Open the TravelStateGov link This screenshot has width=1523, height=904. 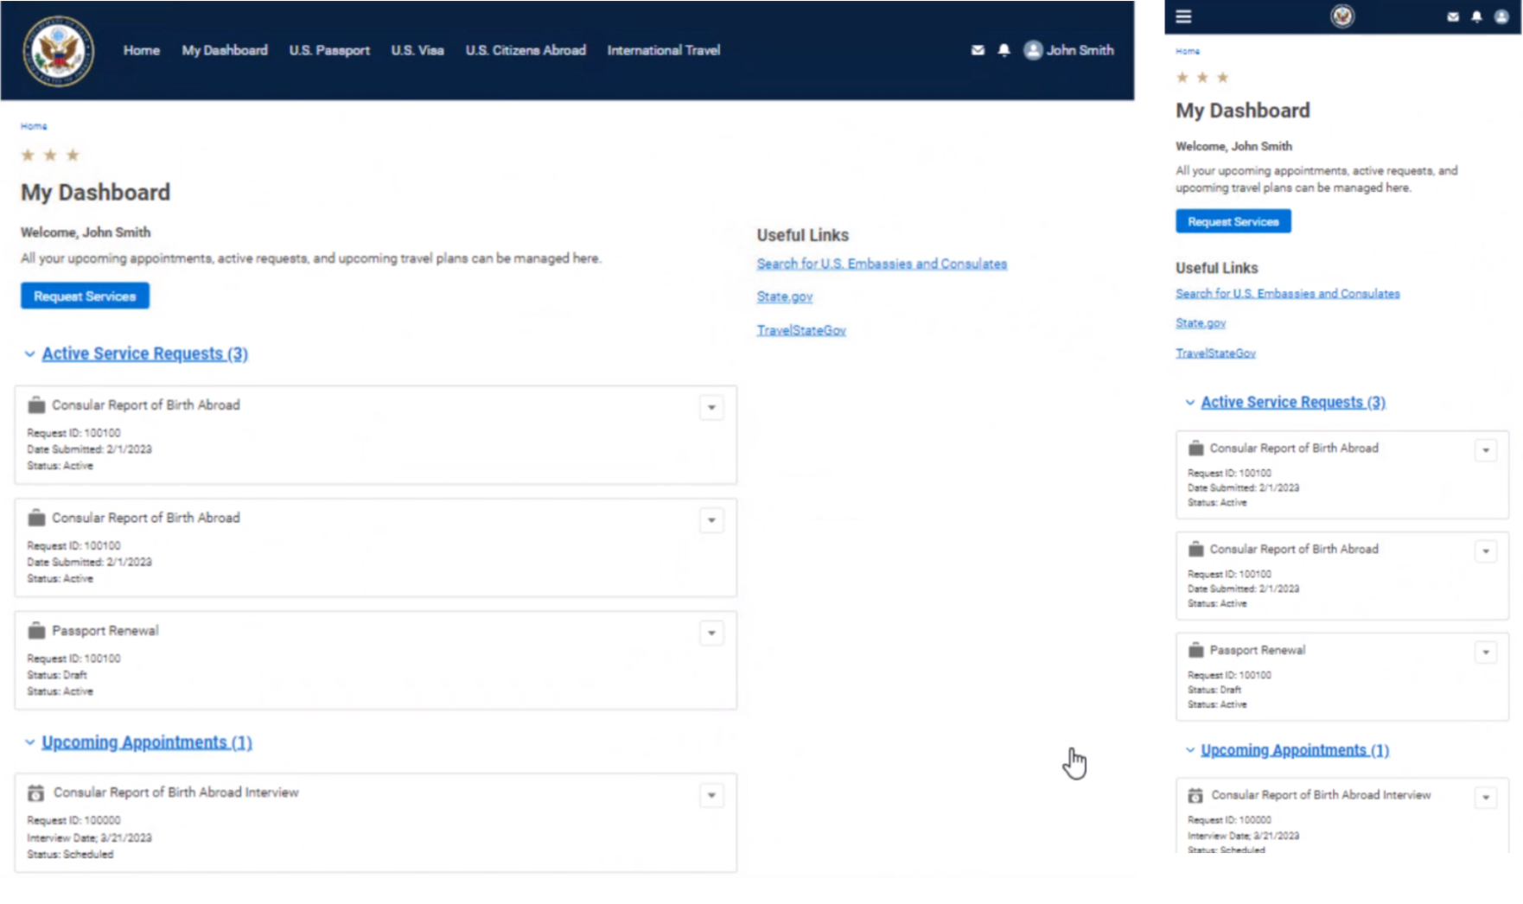(800, 330)
